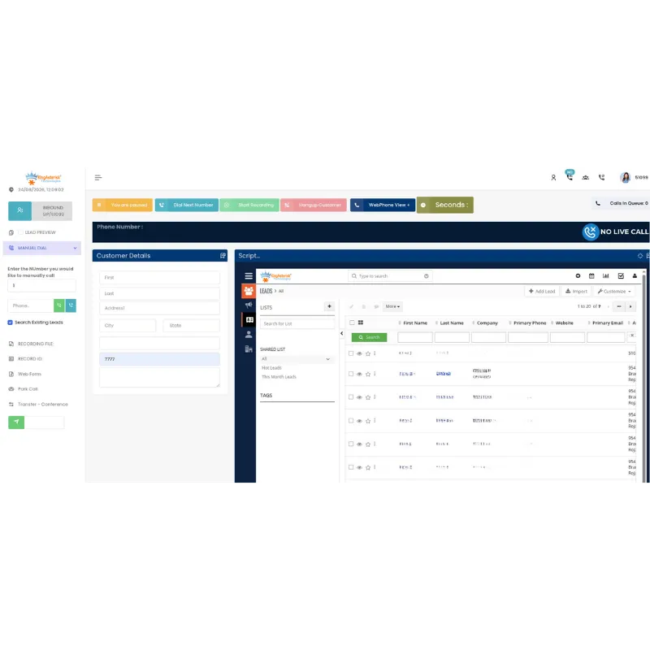Select the orange Leads module icon

[249, 291]
